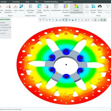111x111 pixels.
Task: Click the 'Criteria1' entry in left panel
Action: (3, 23)
